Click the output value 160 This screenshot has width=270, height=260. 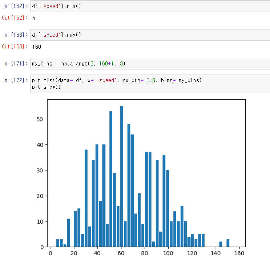click(x=37, y=47)
